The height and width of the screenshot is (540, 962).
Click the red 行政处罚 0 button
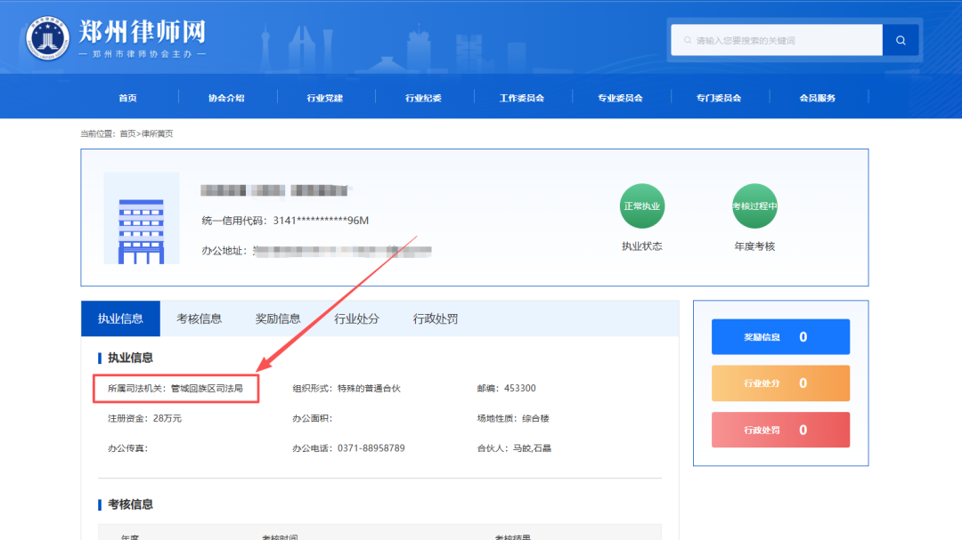pos(780,430)
